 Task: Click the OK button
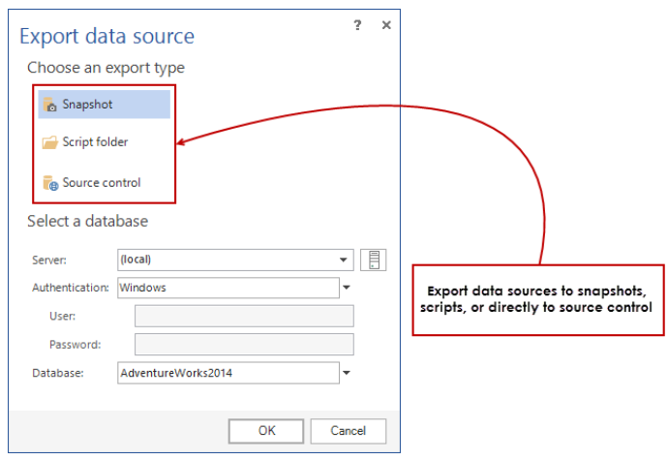(x=266, y=431)
